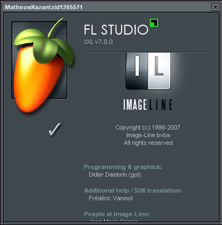Click the All rights reserved line

(148, 143)
